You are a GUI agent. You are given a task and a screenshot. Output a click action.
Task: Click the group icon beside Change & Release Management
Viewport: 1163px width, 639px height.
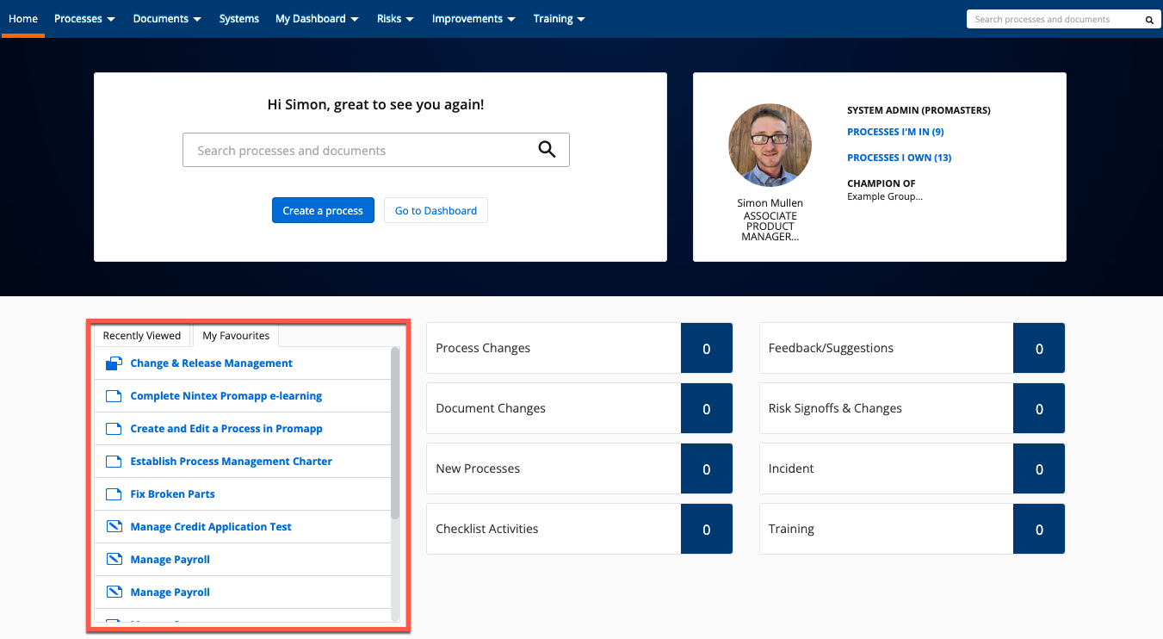click(x=114, y=363)
